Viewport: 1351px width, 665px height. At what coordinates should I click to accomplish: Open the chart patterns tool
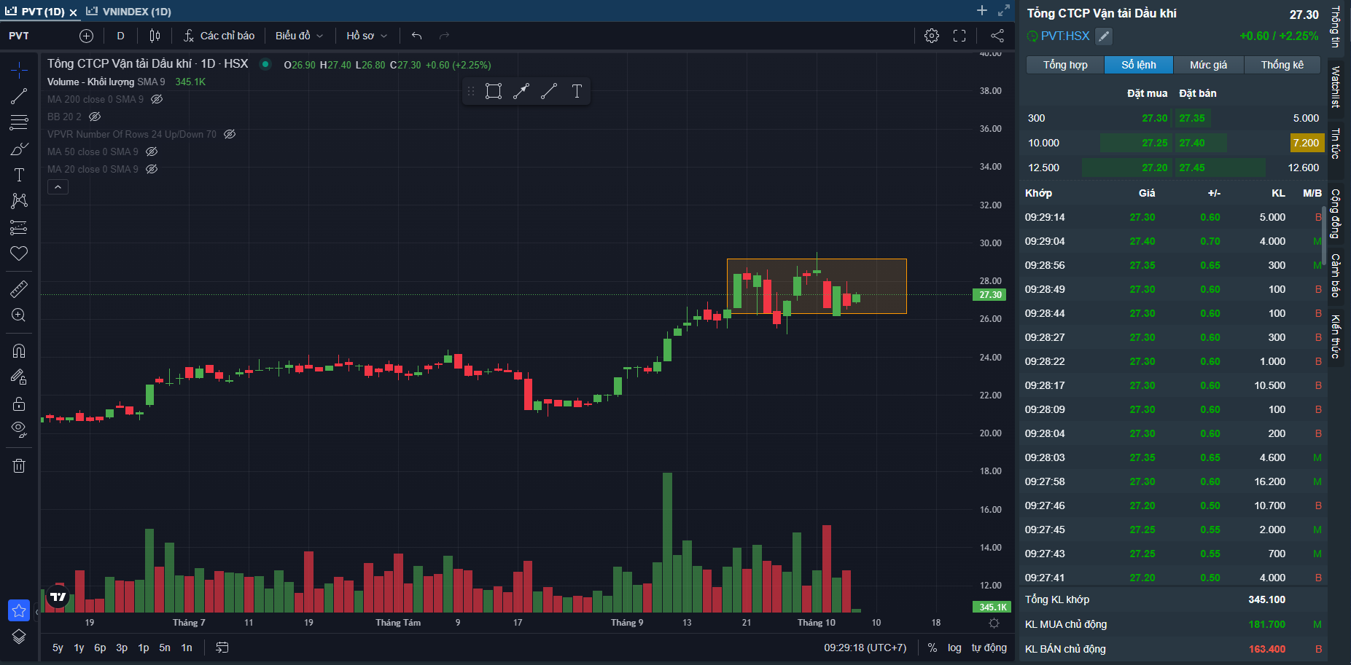[x=19, y=201]
